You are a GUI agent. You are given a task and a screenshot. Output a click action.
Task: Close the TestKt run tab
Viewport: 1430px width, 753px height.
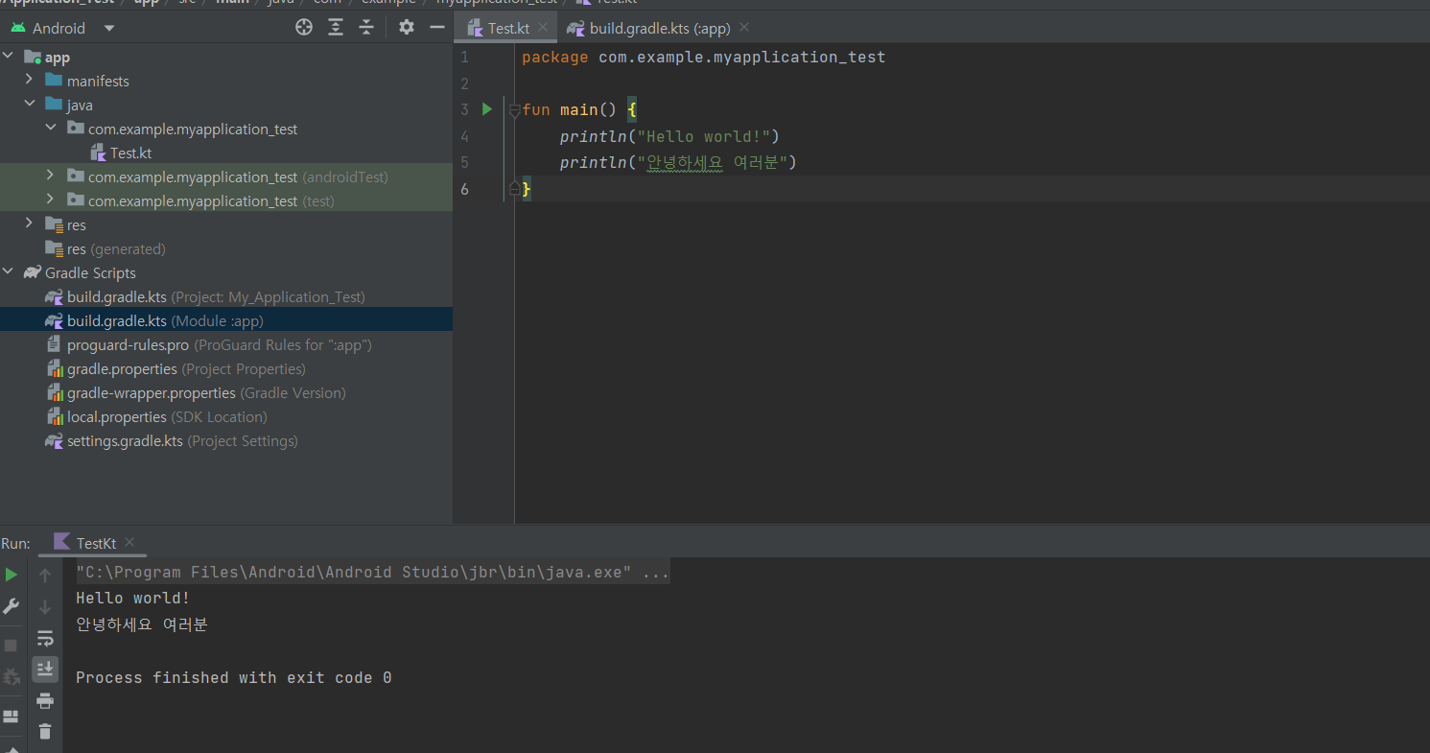pos(130,542)
